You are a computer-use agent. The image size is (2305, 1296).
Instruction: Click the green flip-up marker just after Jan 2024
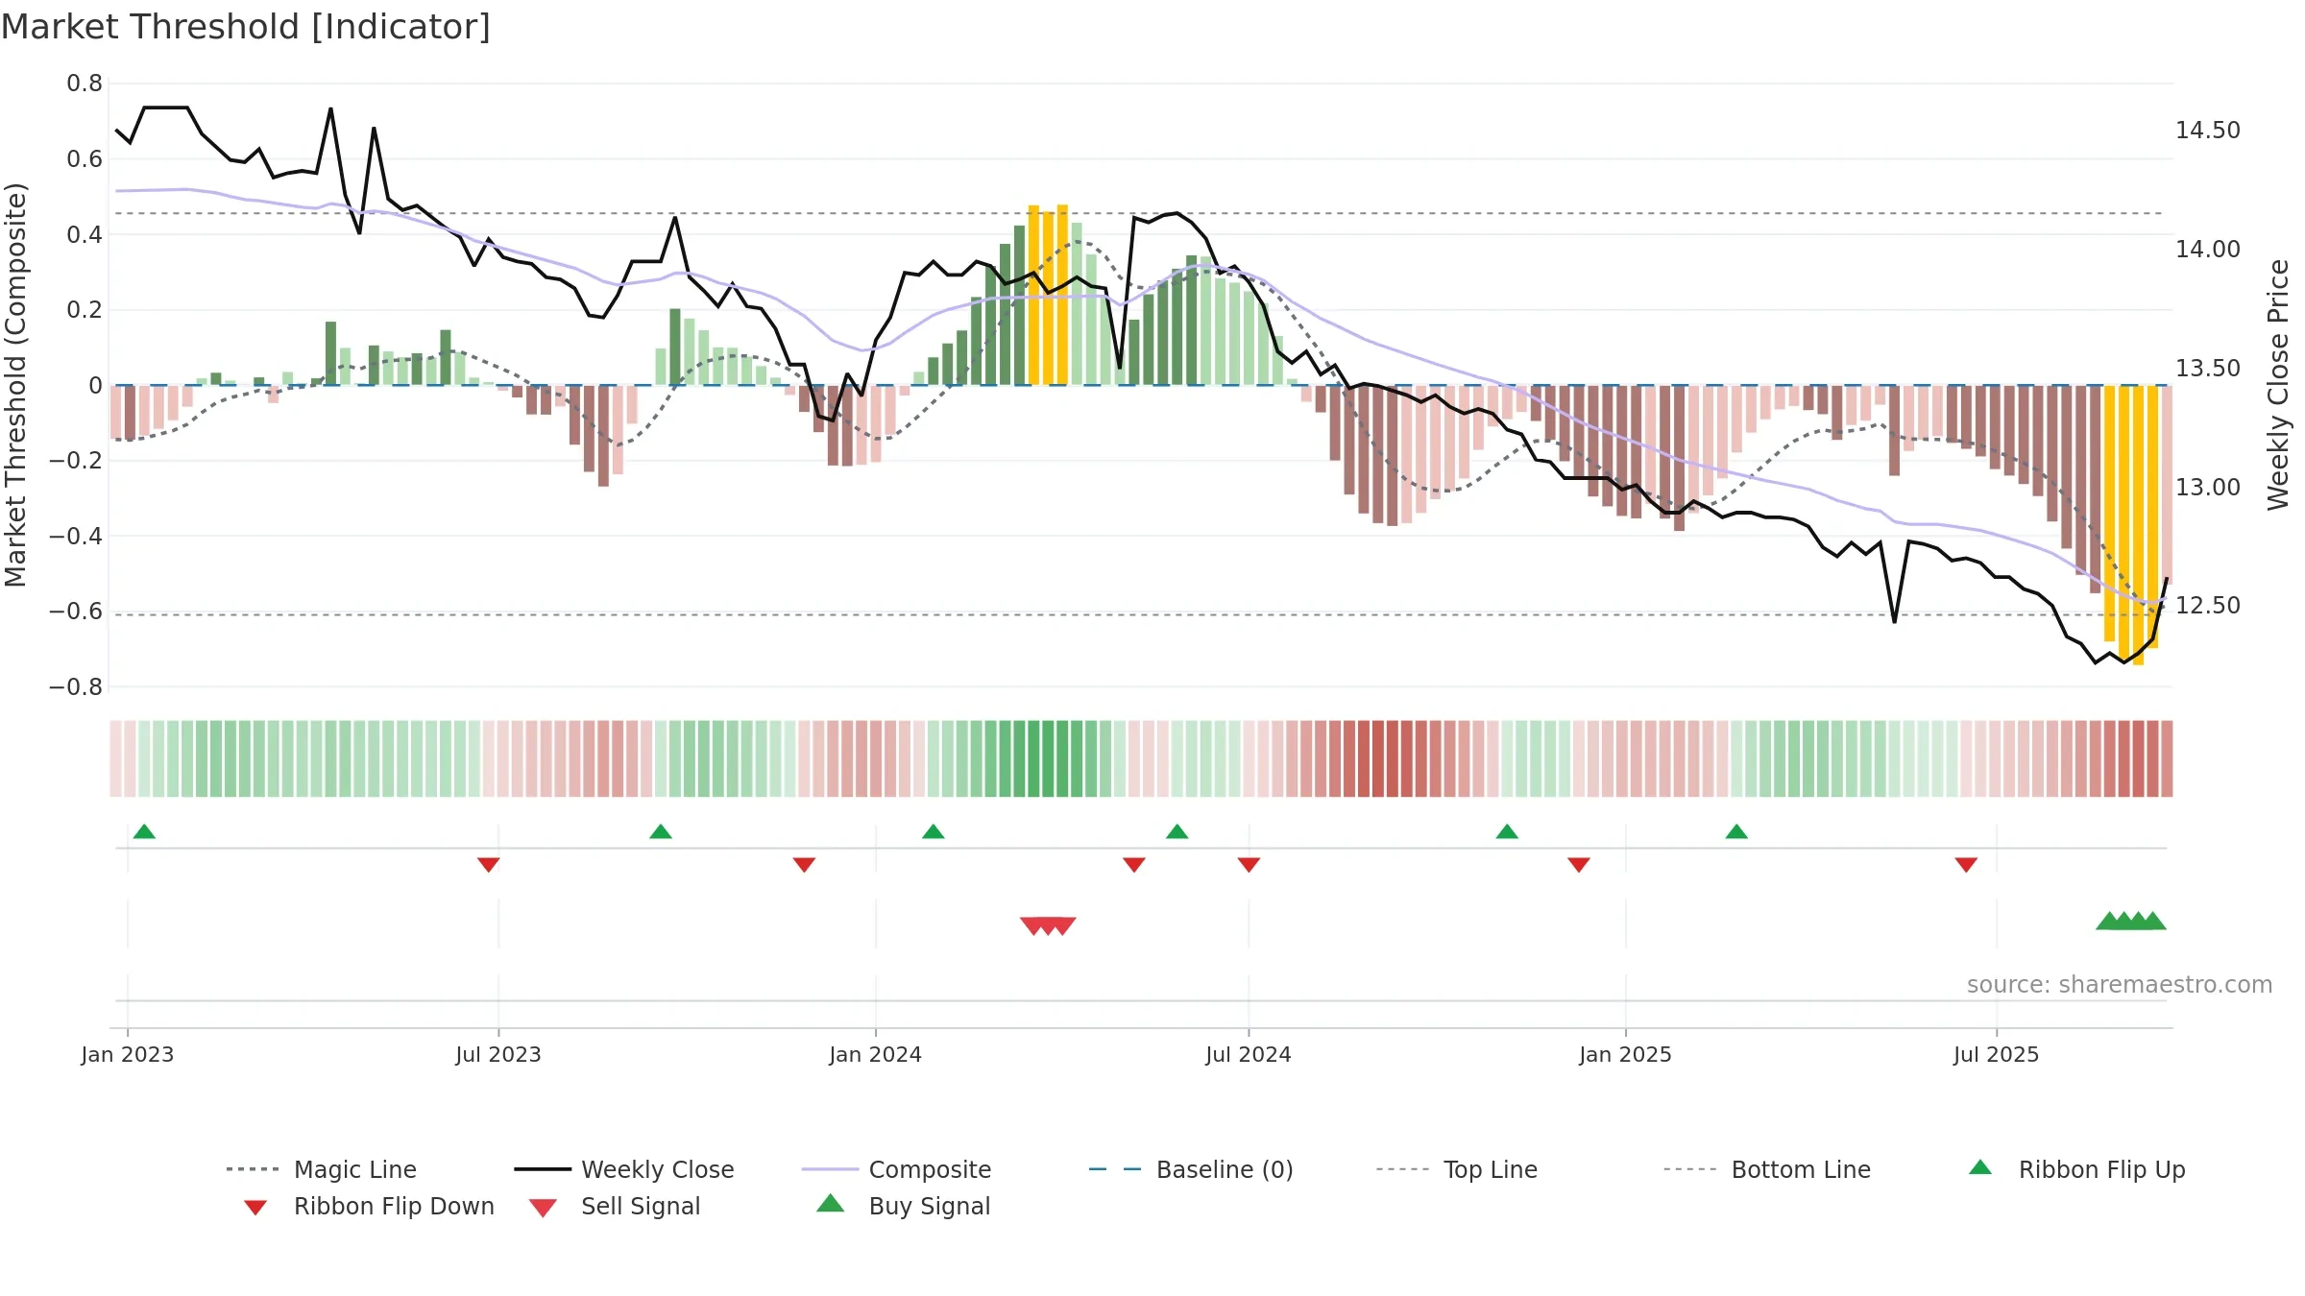tap(934, 831)
